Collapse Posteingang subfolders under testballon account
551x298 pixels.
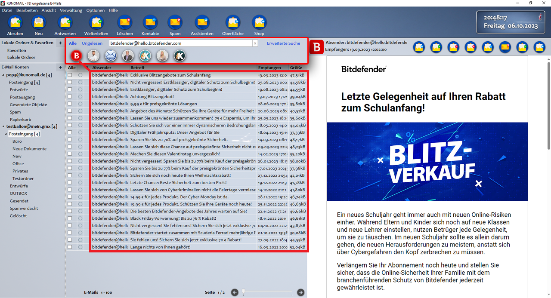coord(6,134)
